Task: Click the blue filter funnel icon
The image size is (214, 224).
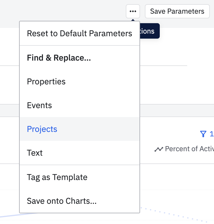Action: tap(203, 134)
